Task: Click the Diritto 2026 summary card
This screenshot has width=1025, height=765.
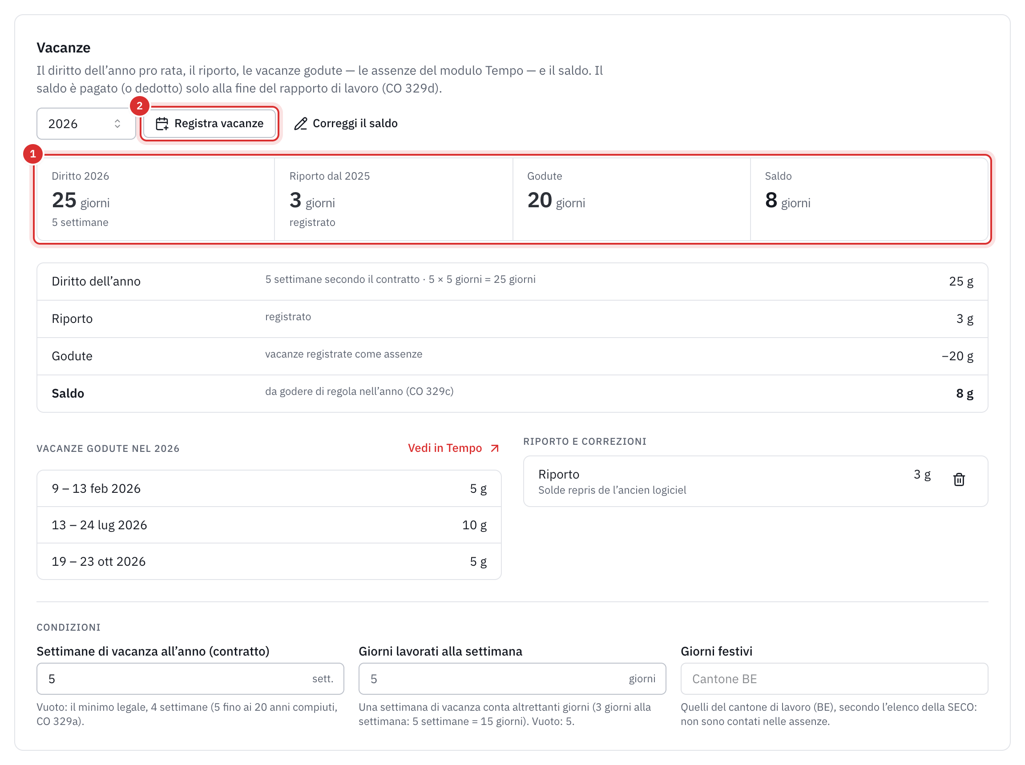Action: point(156,199)
